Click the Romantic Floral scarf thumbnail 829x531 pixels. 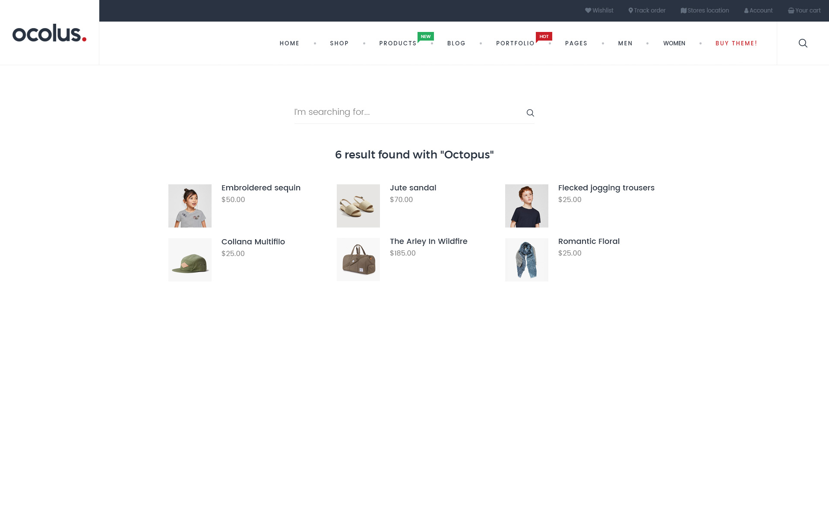[x=527, y=260]
